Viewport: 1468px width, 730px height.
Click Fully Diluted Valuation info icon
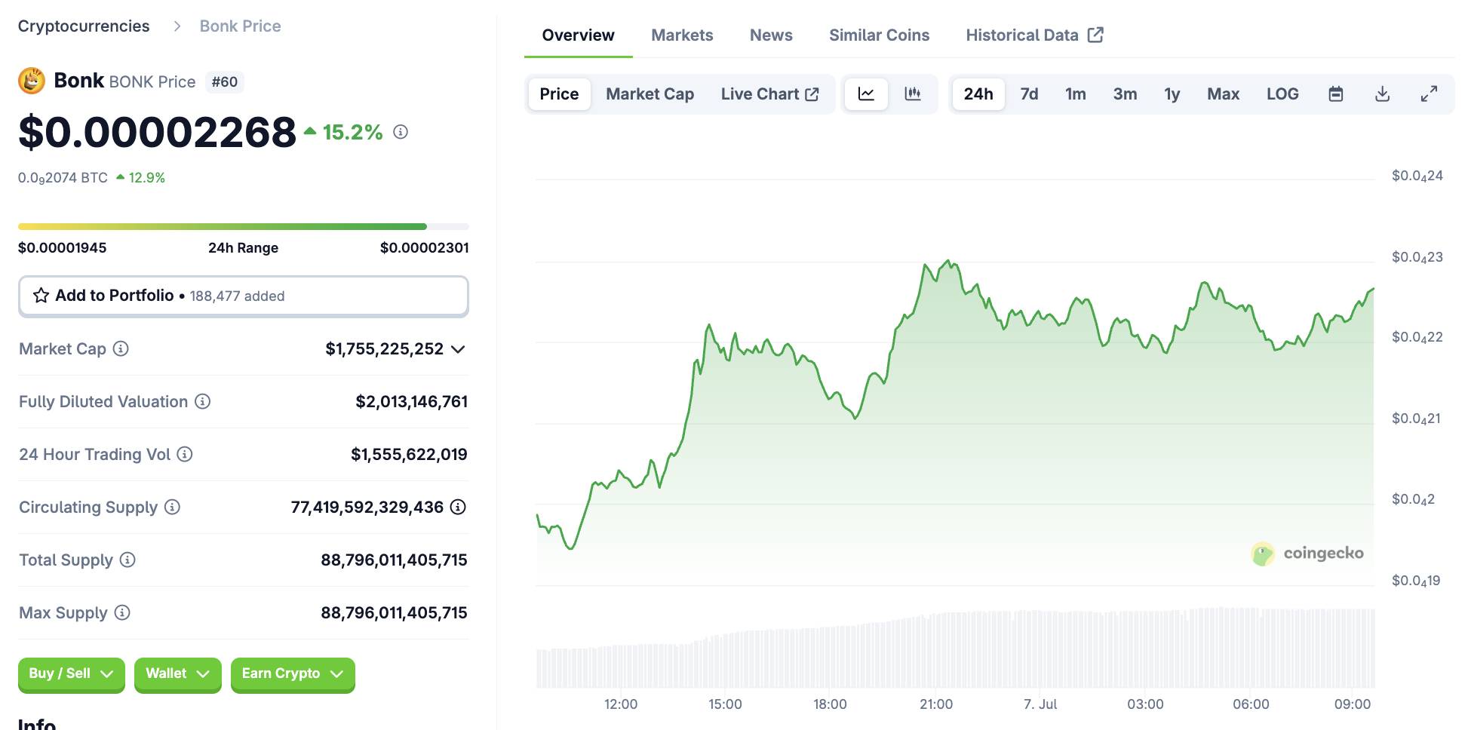[202, 401]
